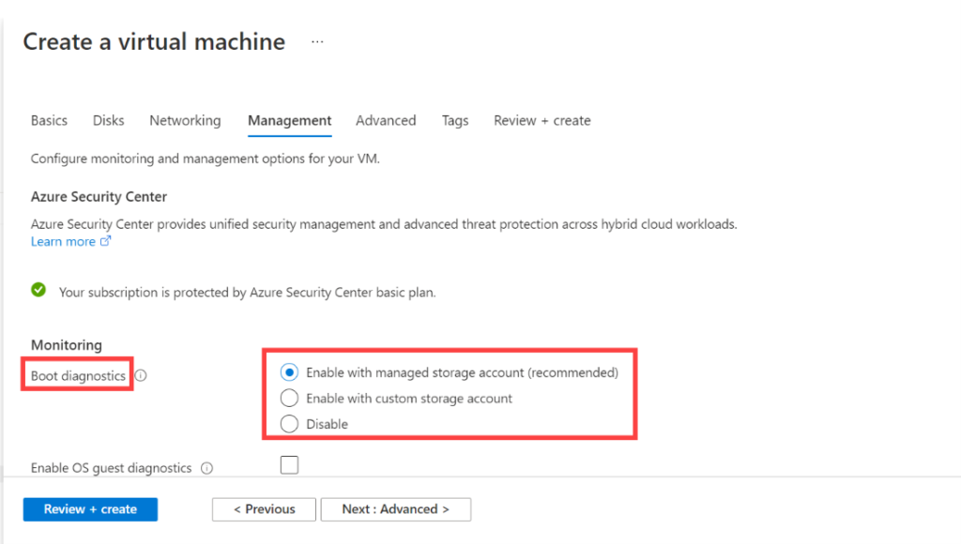Select the Disable boot diagnostics option
Image resolution: width=961 pixels, height=544 pixels.
click(x=290, y=424)
